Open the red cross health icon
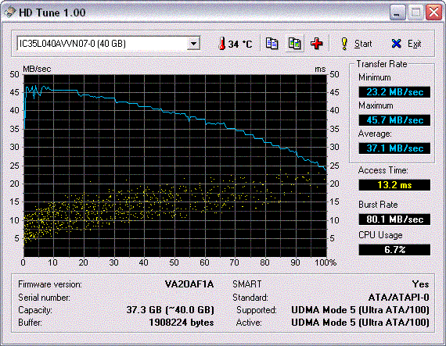The image size is (446, 346). click(316, 44)
